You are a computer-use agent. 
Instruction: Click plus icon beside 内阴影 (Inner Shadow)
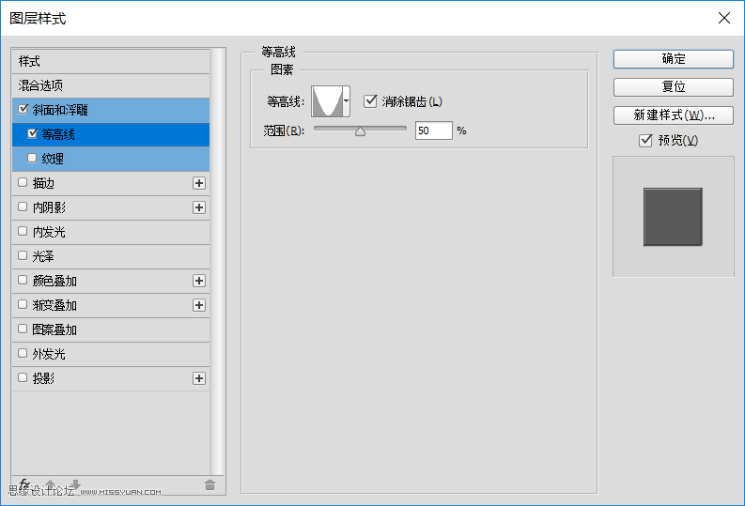198,207
